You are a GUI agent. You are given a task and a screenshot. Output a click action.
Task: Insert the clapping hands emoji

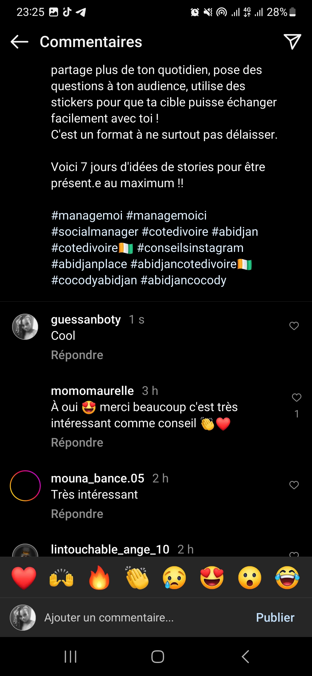(137, 578)
